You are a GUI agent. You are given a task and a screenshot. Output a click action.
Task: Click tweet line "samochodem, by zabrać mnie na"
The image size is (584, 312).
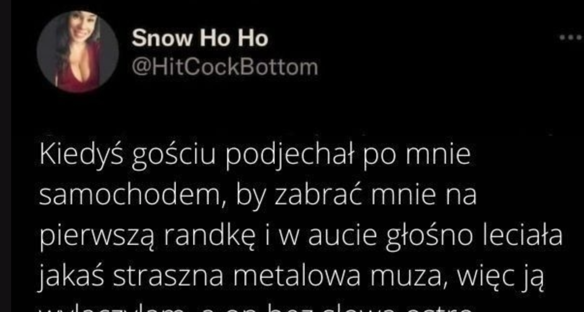[x=258, y=196]
